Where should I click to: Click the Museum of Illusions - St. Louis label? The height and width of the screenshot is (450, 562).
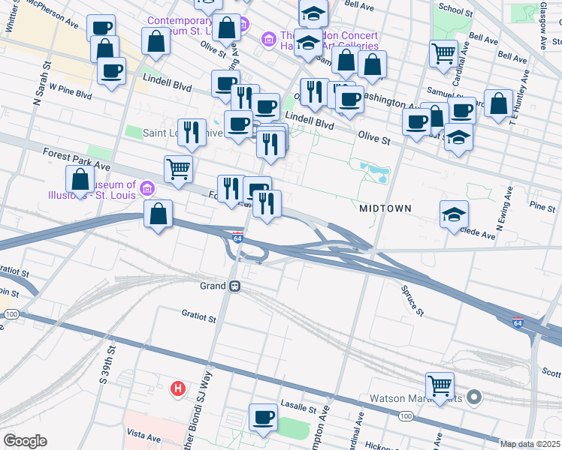point(94,190)
